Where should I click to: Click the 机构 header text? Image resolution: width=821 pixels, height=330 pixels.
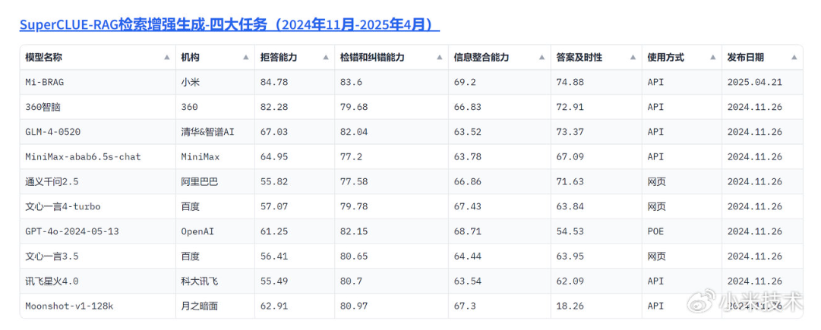pyautogui.click(x=190, y=58)
